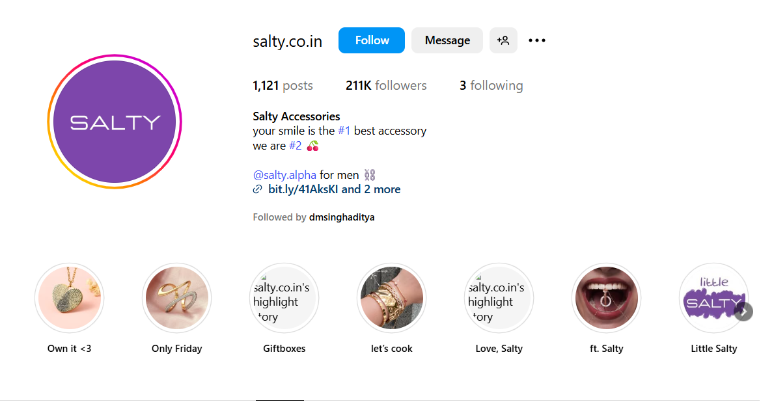
Task: Show next highlights with arrow button
Action: [x=743, y=311]
